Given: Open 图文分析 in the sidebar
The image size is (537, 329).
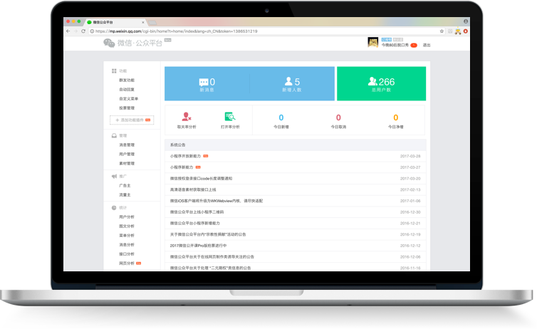Looking at the screenshot, I should click(x=127, y=226).
